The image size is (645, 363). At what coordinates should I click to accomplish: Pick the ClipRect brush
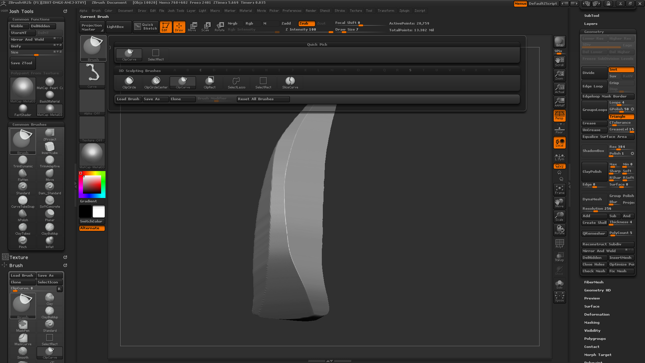coord(210,83)
